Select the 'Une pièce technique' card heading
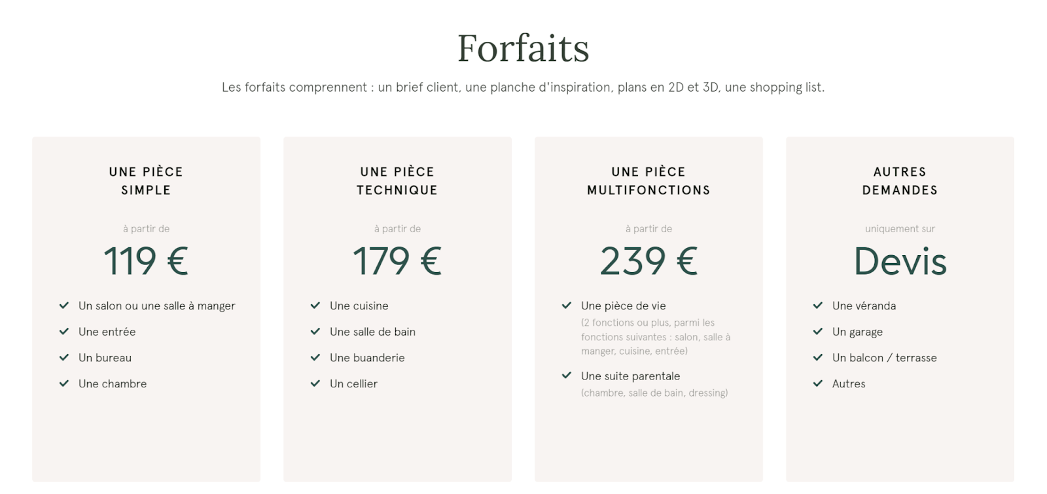Viewport: 1047px width, 494px height. pyautogui.click(x=397, y=181)
